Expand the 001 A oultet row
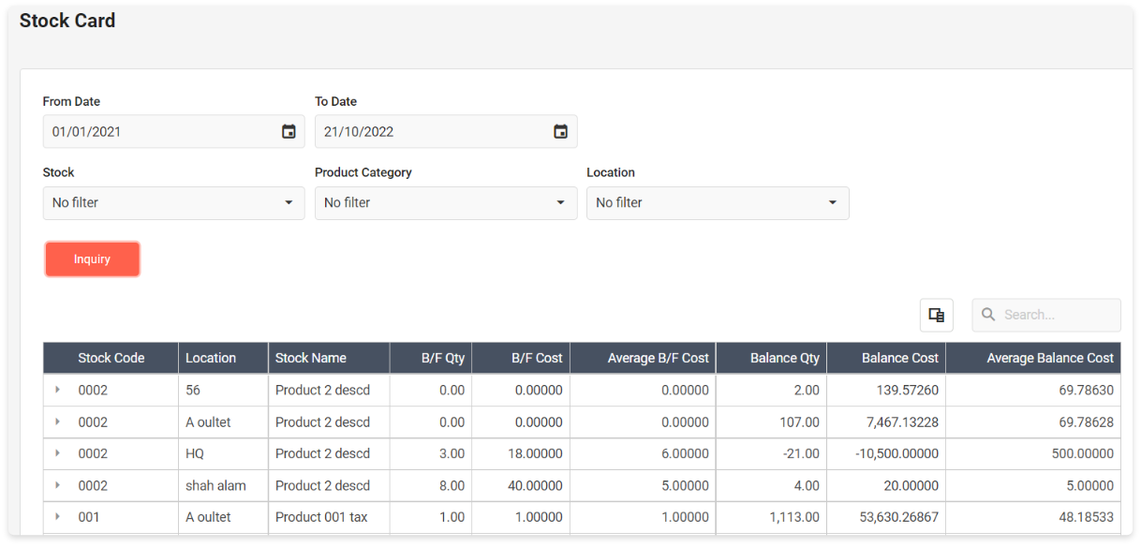 pos(57,517)
